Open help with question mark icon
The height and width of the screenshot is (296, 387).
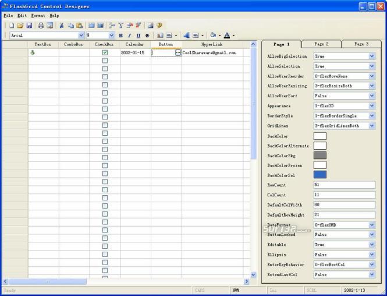click(159, 25)
